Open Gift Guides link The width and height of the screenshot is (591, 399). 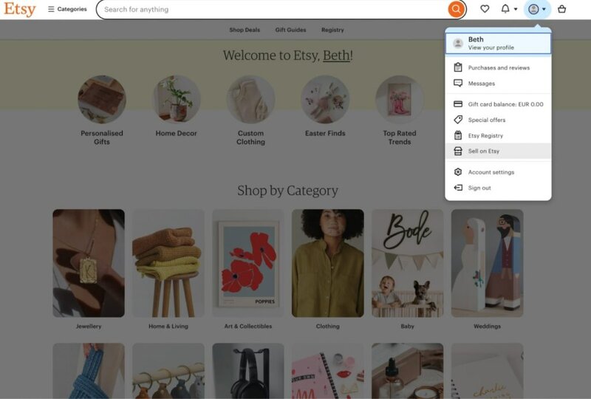(290, 30)
